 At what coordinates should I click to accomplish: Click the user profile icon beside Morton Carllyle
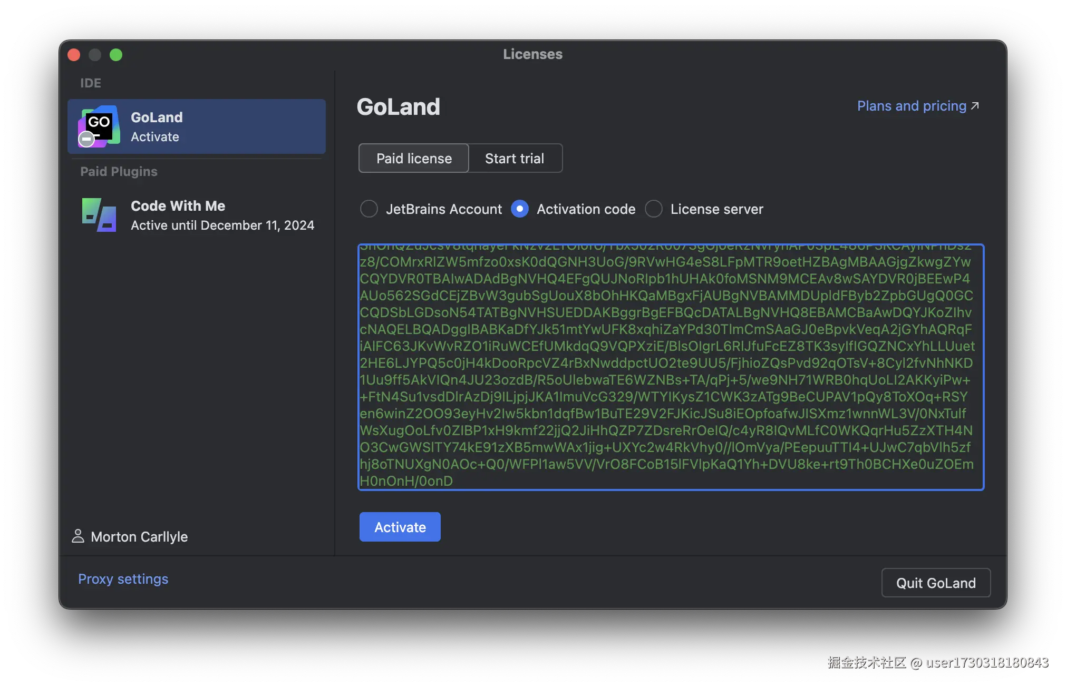[x=78, y=536]
